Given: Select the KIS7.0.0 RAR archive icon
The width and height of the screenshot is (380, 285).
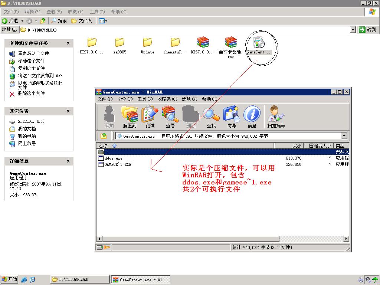Looking at the screenshot, I should (203, 42).
